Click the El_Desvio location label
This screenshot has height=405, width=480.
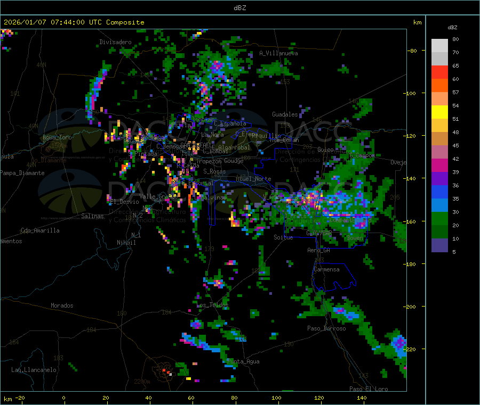coord(125,202)
